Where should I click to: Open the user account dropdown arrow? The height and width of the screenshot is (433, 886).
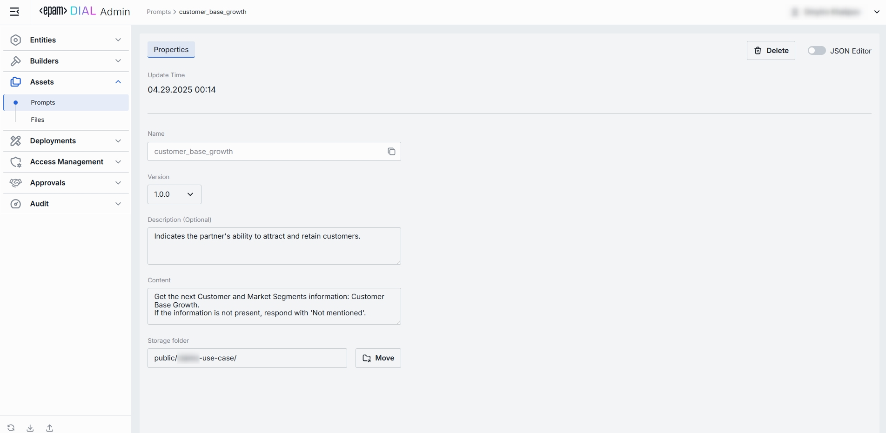click(877, 12)
